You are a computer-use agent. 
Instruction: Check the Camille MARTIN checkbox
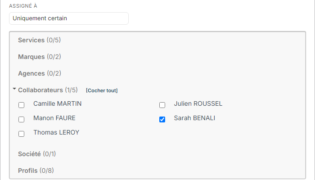click(x=21, y=105)
